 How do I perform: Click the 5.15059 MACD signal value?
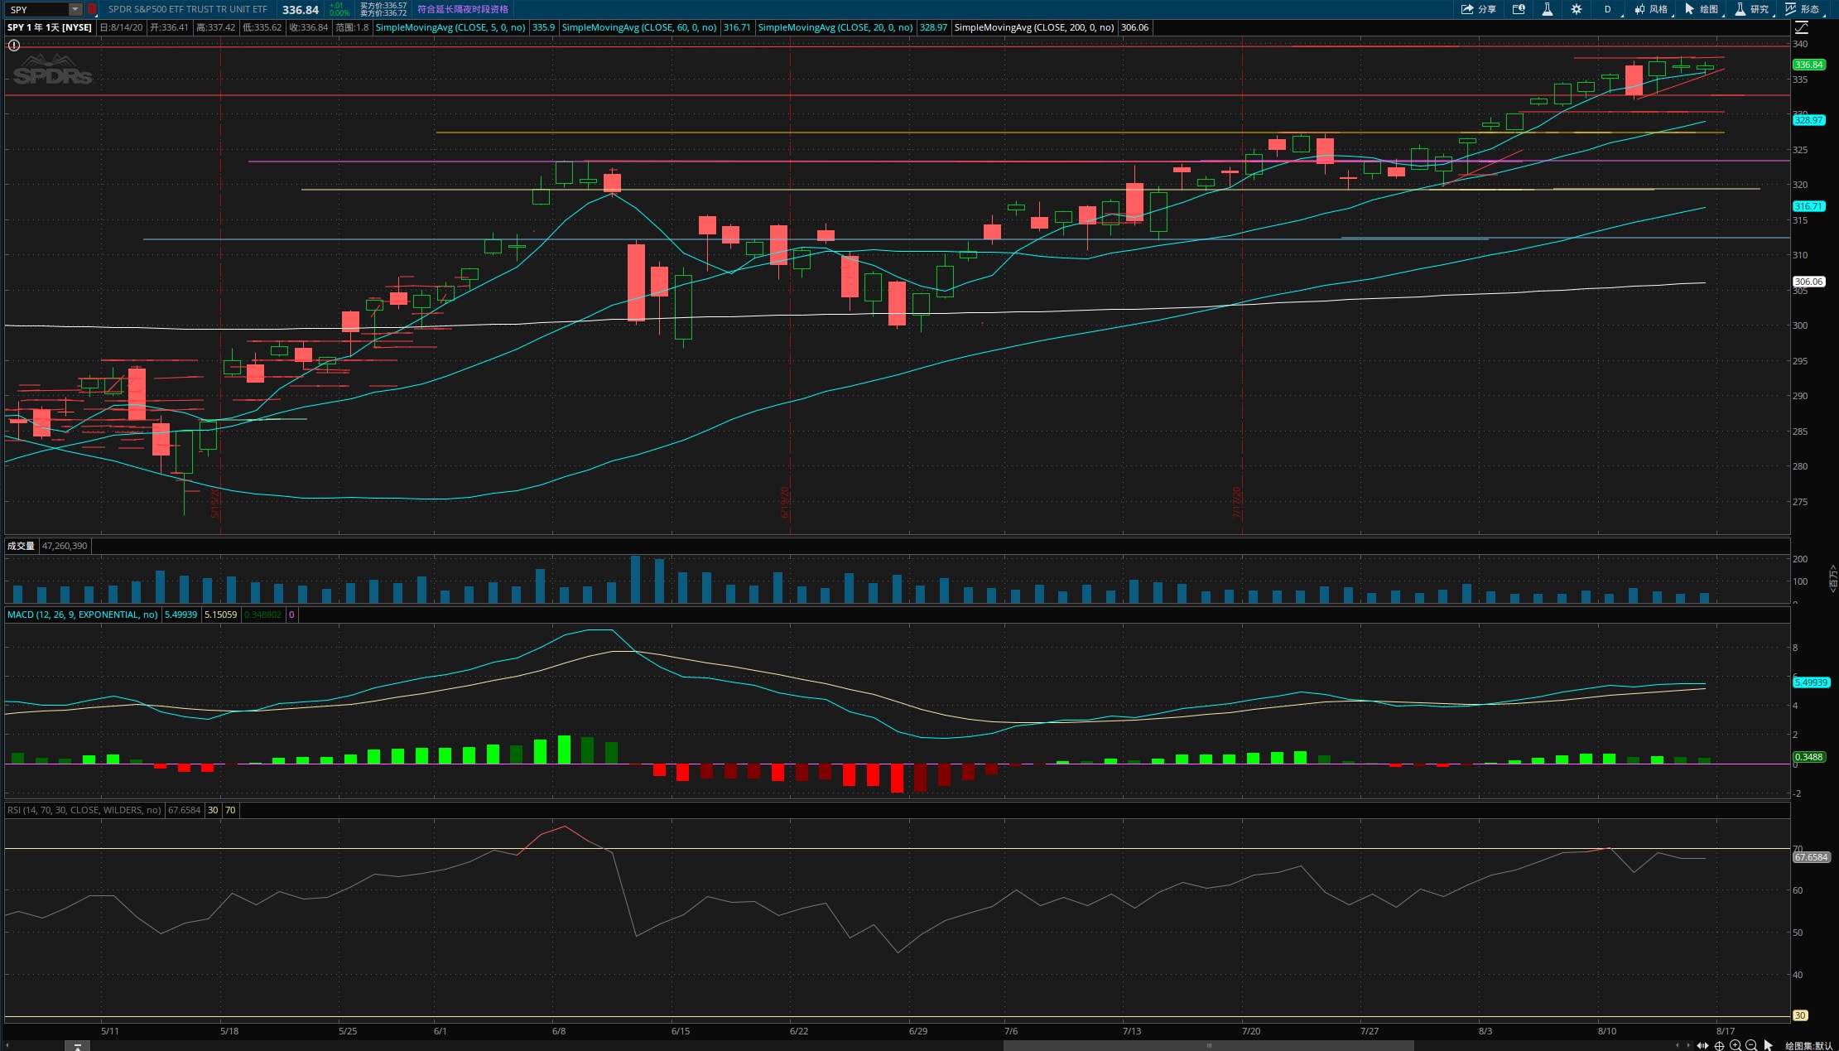click(x=221, y=615)
